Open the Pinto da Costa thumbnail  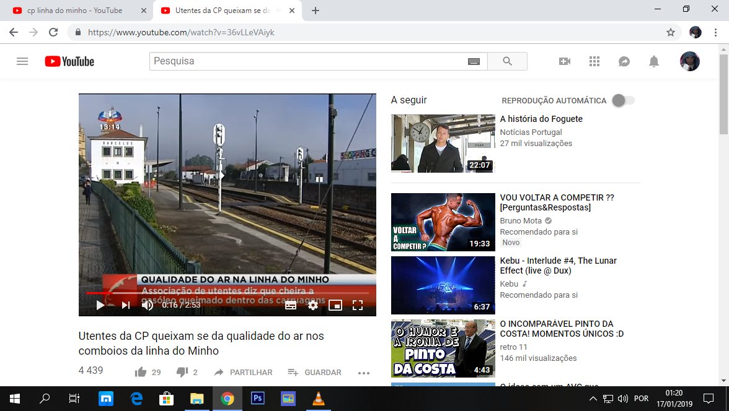pos(443,348)
